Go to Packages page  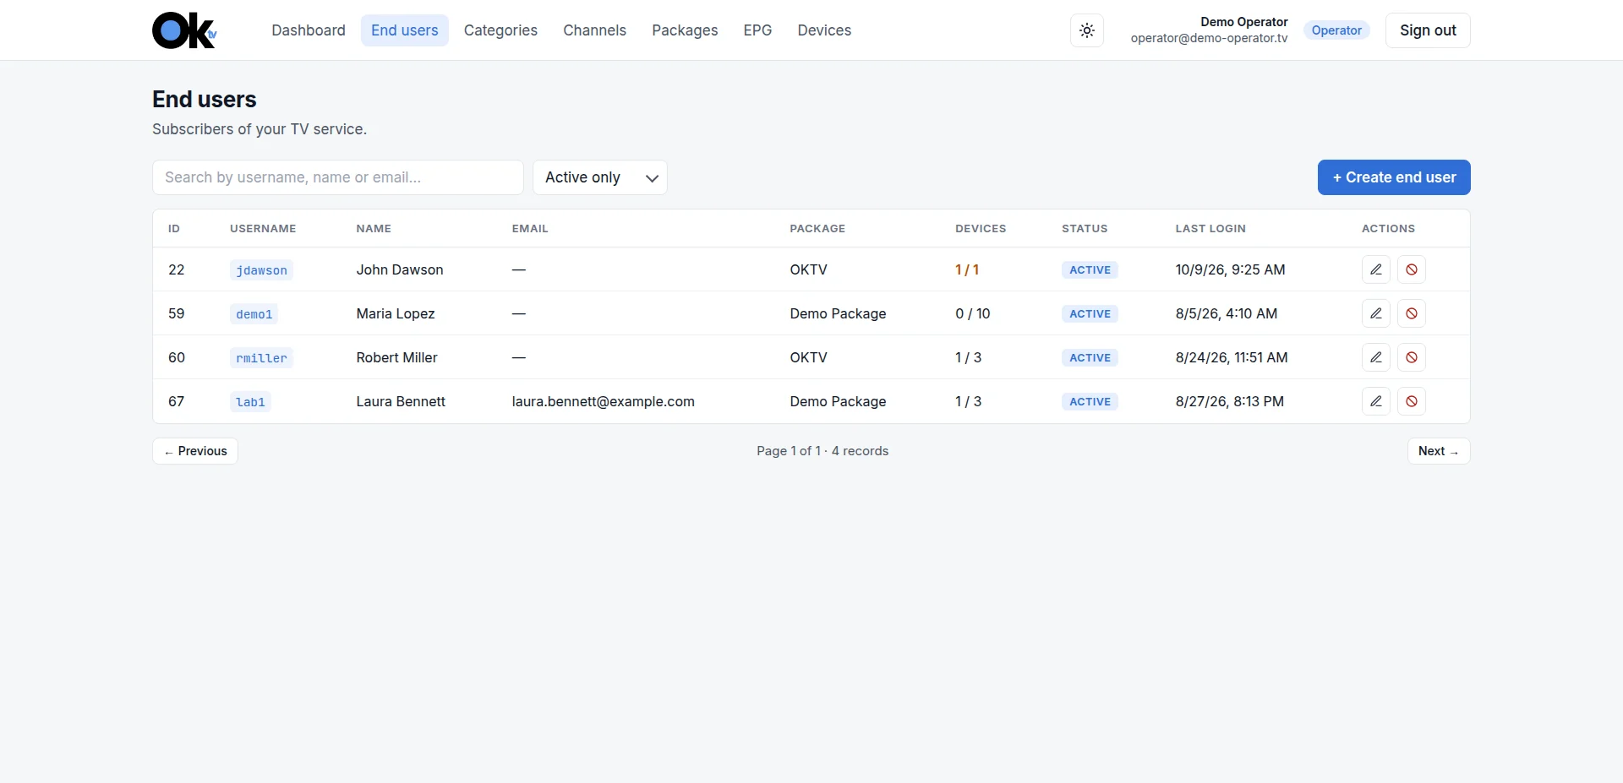[x=685, y=30]
